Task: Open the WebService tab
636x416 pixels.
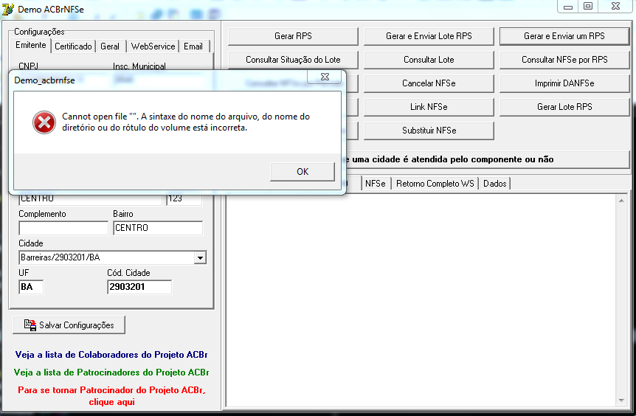Action: (x=153, y=46)
